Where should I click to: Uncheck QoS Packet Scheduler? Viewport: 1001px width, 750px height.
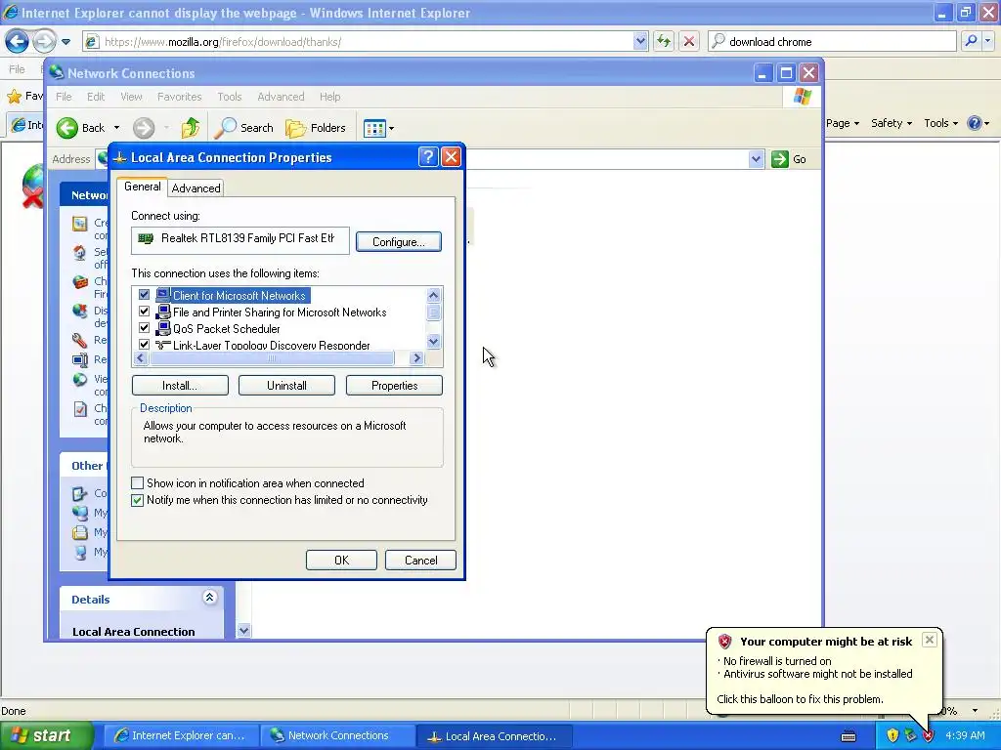pyautogui.click(x=145, y=328)
